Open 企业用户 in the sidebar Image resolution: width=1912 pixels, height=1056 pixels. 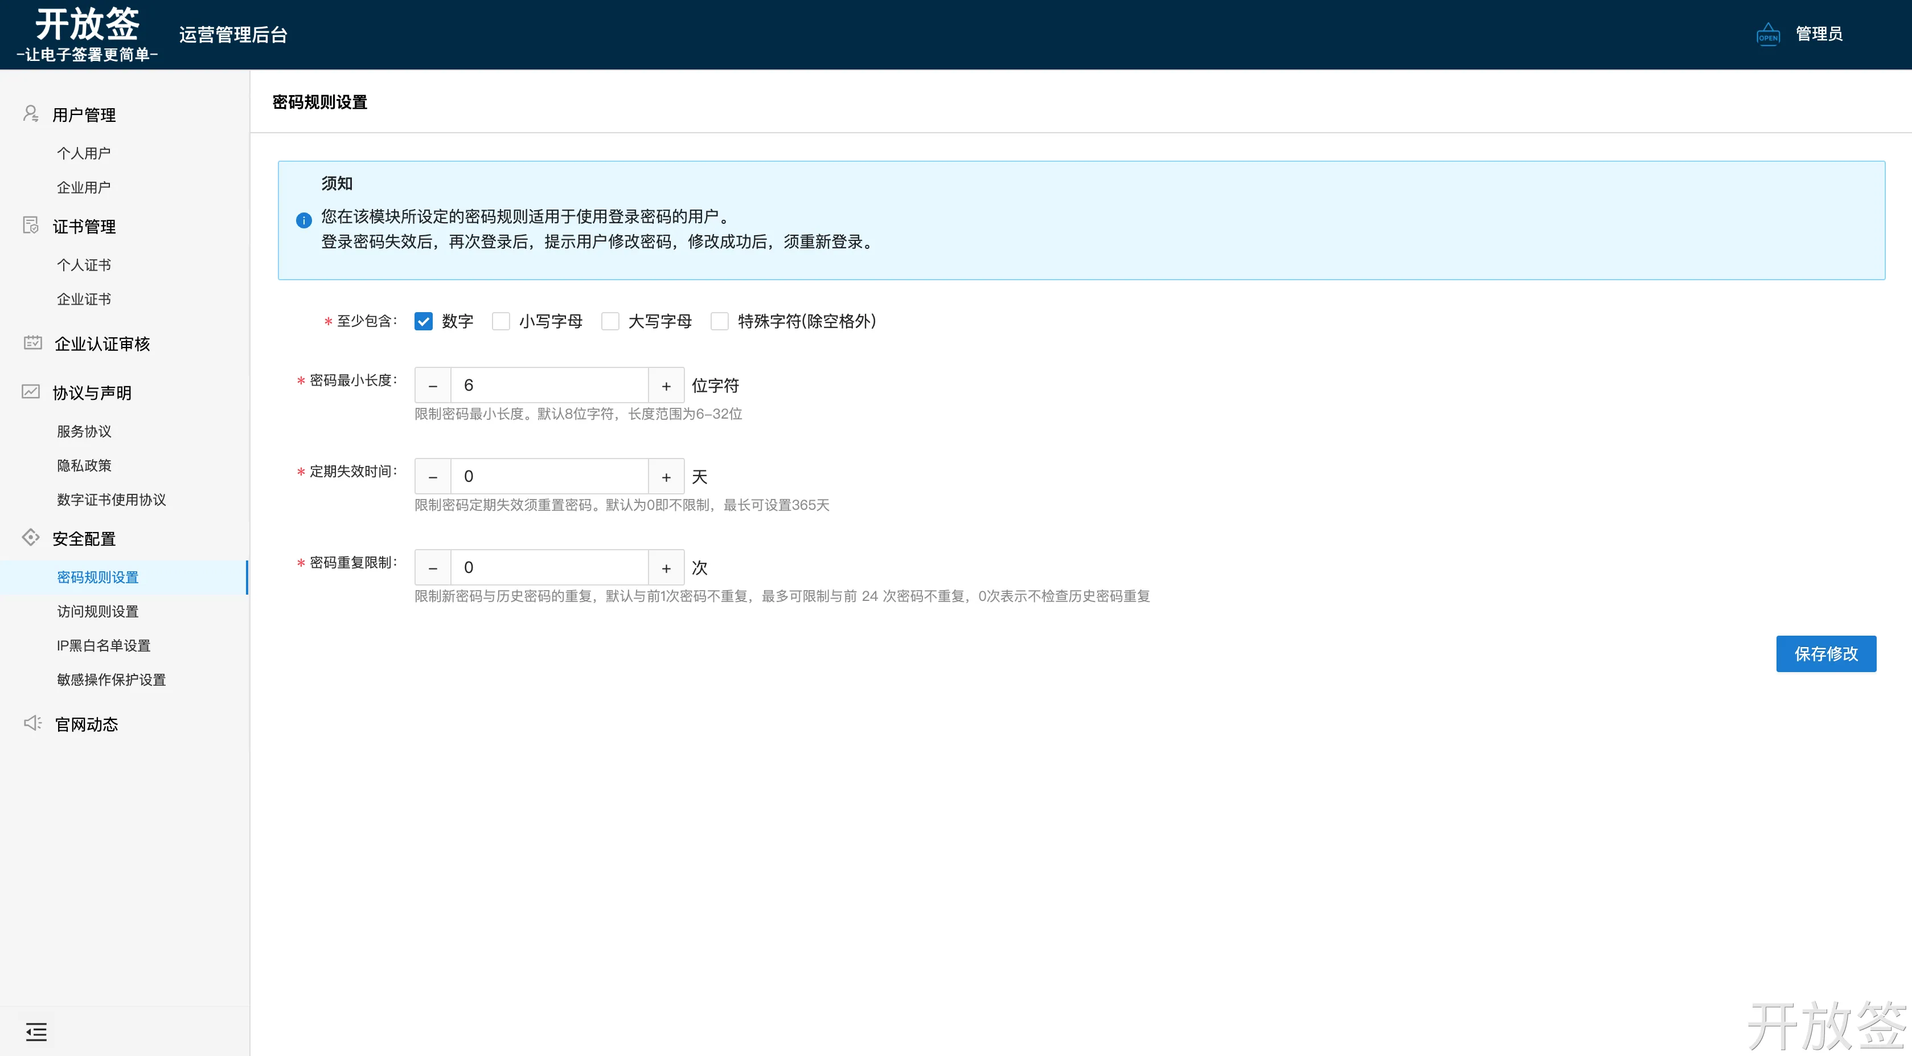point(84,187)
